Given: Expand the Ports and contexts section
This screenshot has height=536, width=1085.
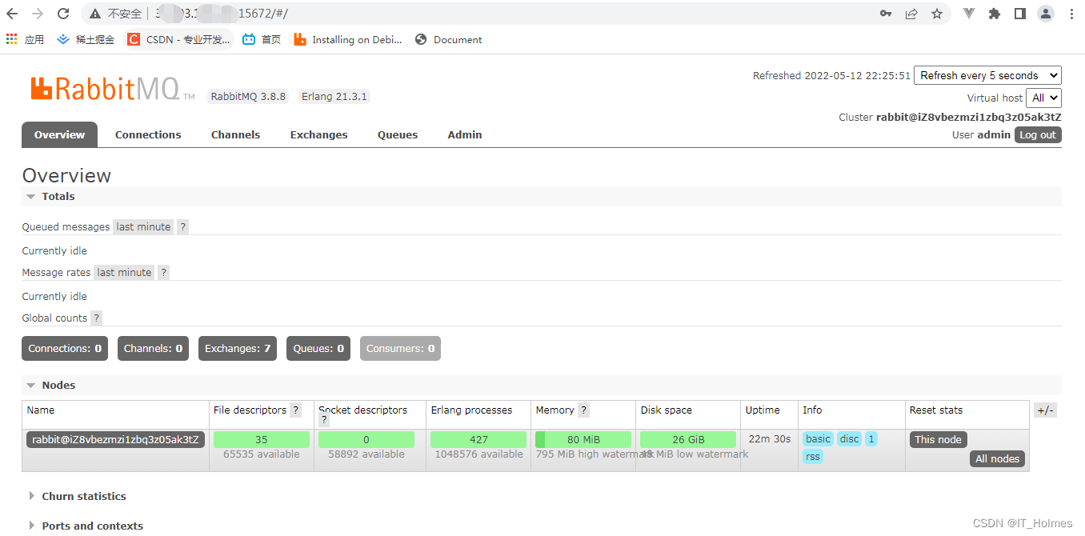Looking at the screenshot, I should point(86,526).
